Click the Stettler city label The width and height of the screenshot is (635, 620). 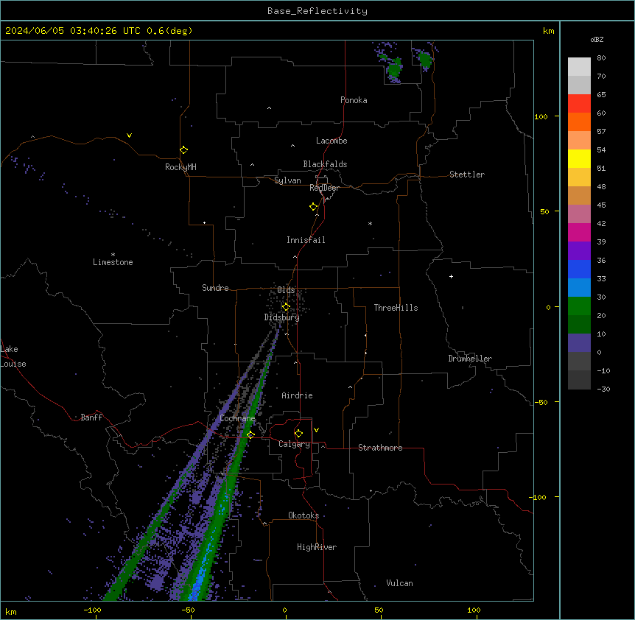click(x=467, y=175)
